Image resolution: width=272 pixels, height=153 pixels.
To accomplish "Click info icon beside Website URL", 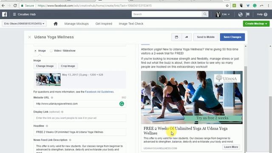I will pyautogui.click(x=52, y=98).
